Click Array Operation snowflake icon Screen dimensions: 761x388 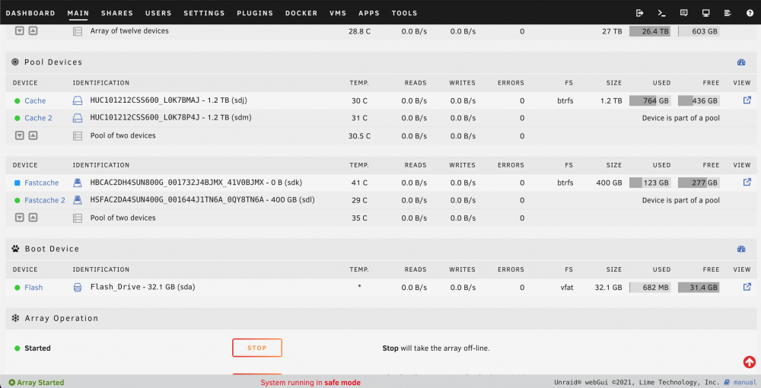pos(15,318)
